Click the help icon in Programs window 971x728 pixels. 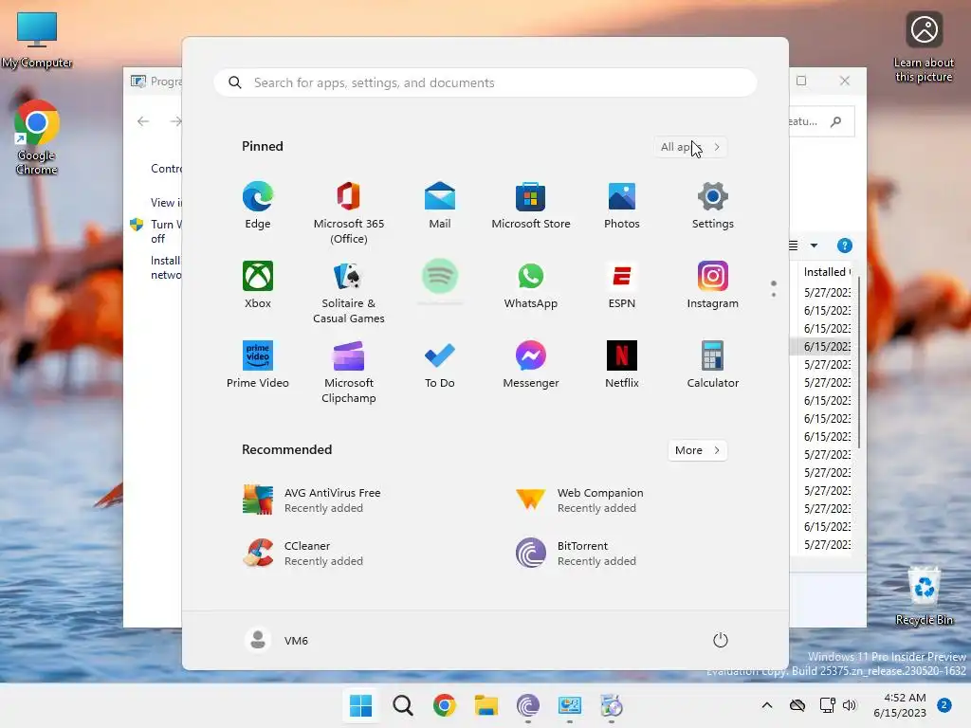click(845, 246)
